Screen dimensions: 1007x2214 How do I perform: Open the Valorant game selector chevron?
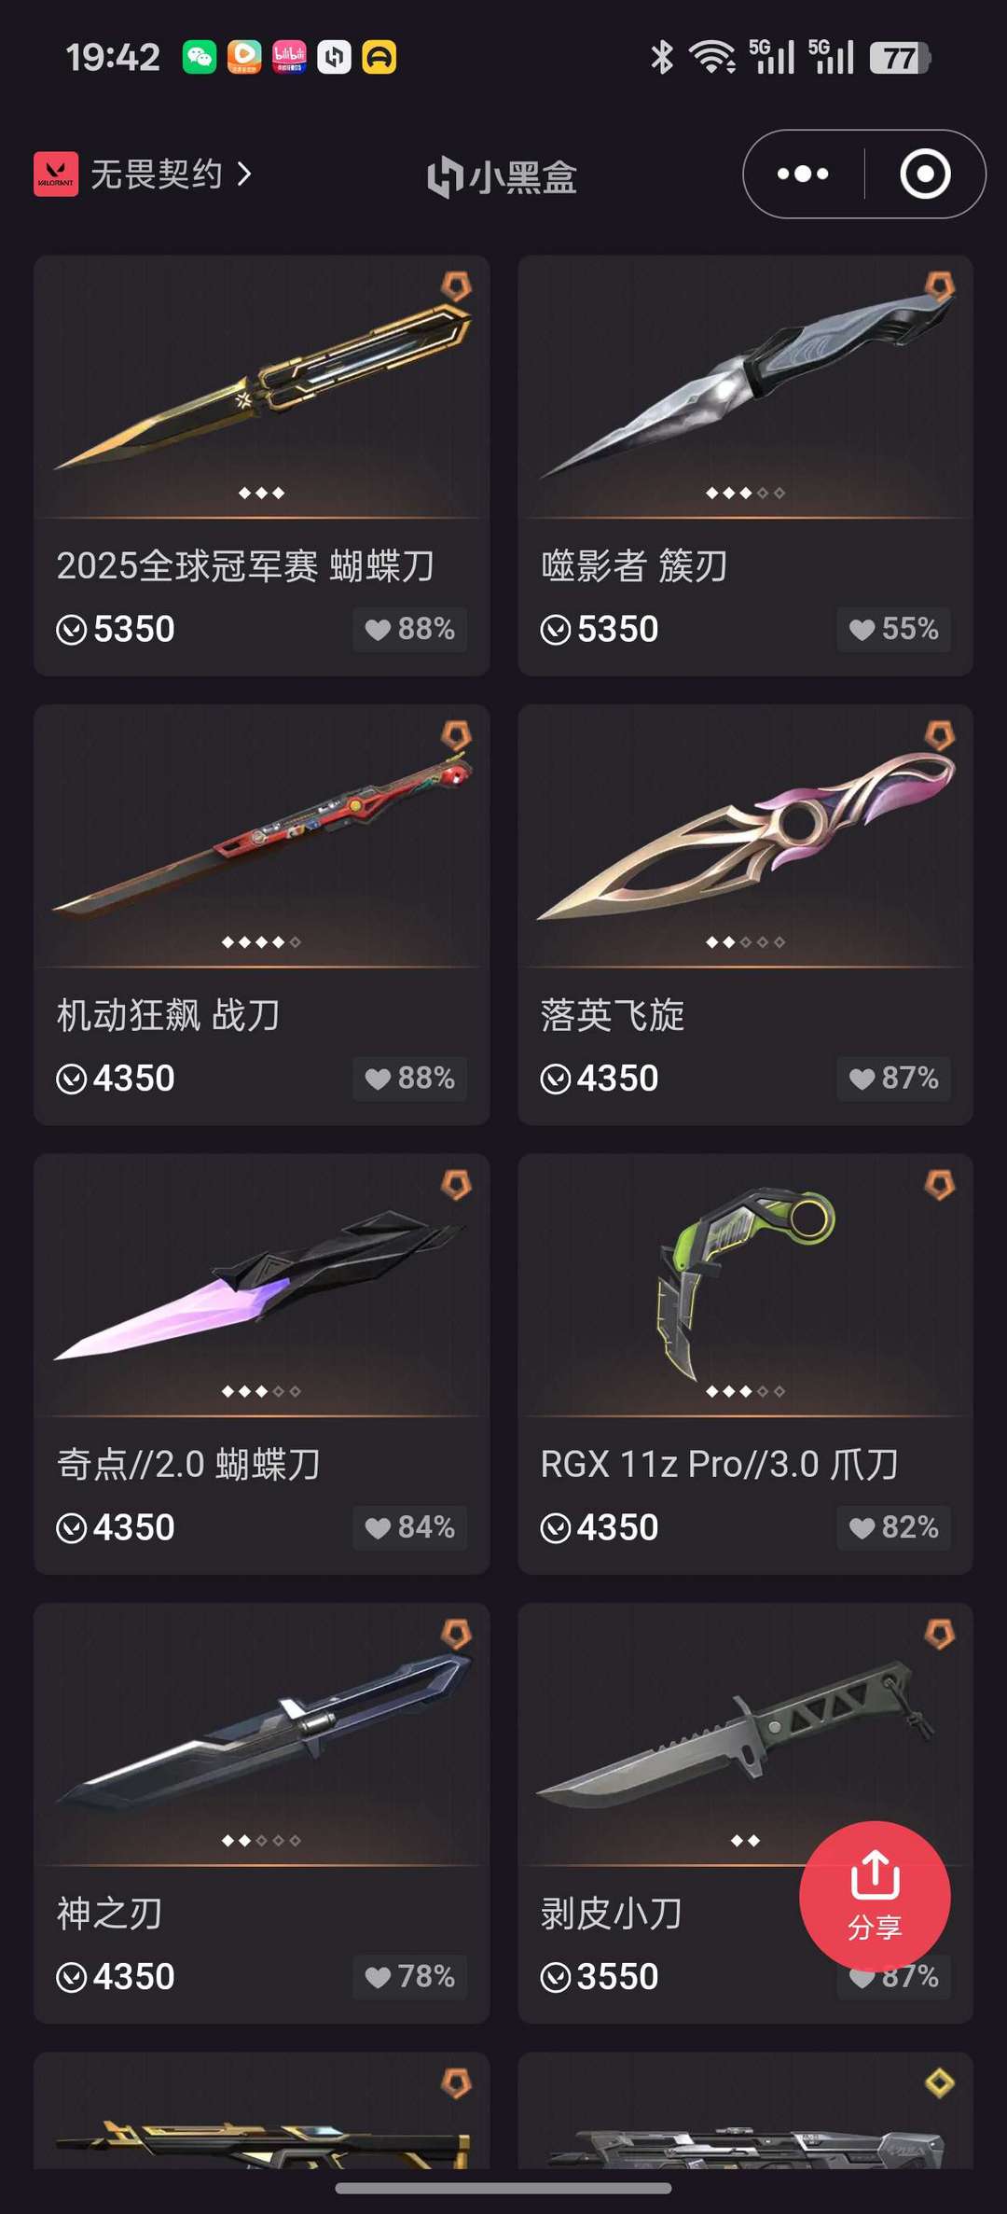pos(244,174)
